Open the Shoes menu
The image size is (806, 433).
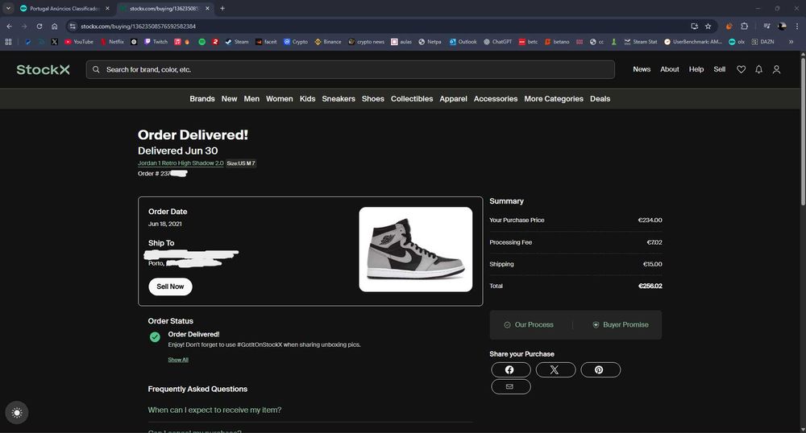pyautogui.click(x=372, y=99)
